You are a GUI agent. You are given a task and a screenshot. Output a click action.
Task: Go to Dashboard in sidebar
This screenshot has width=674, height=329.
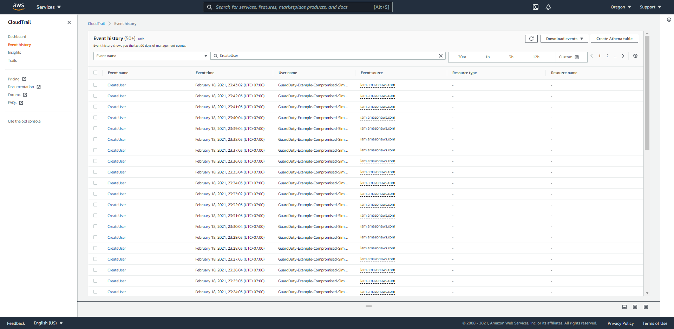[x=17, y=37]
